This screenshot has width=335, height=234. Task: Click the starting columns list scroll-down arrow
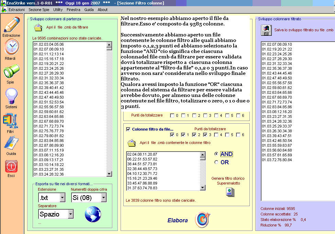pyautogui.click(x=109, y=174)
